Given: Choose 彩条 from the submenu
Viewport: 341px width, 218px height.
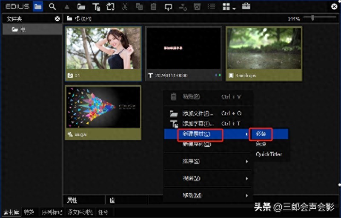Looking at the screenshot, I should 261,134.
